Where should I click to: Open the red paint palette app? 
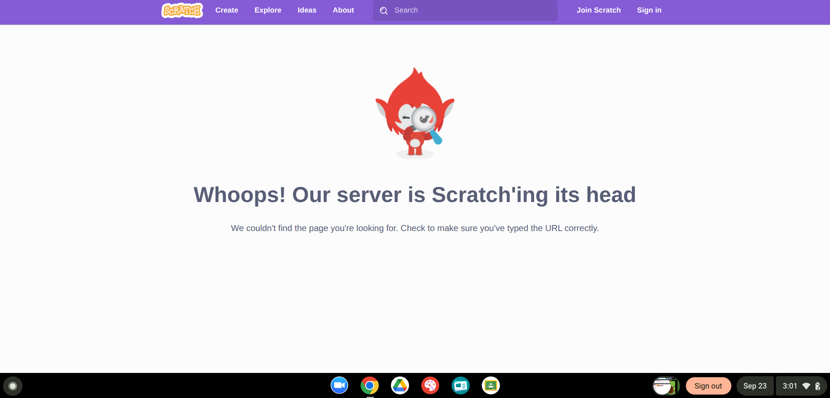[430, 385]
